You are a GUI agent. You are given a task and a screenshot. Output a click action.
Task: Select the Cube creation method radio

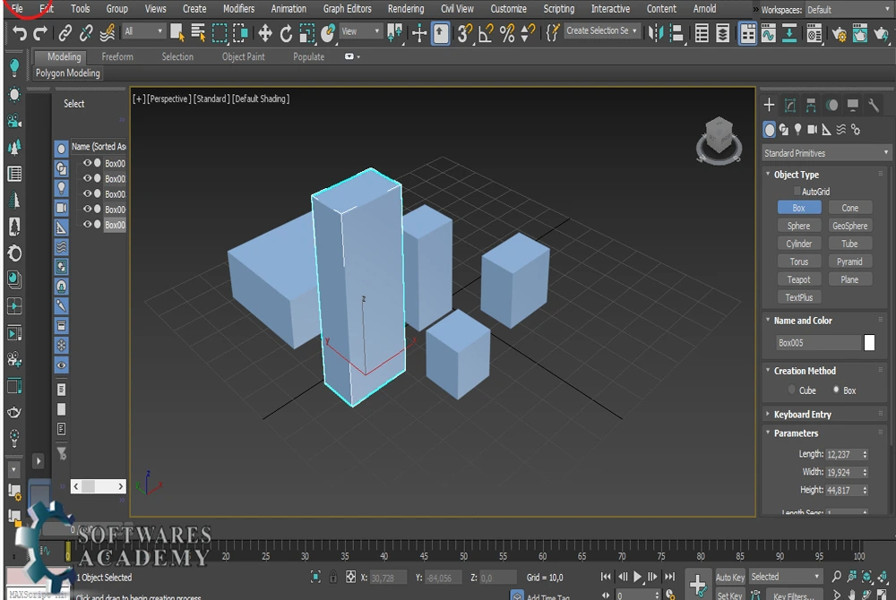[x=791, y=390]
